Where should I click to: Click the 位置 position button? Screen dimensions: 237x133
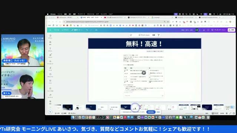(x=154, y=35)
